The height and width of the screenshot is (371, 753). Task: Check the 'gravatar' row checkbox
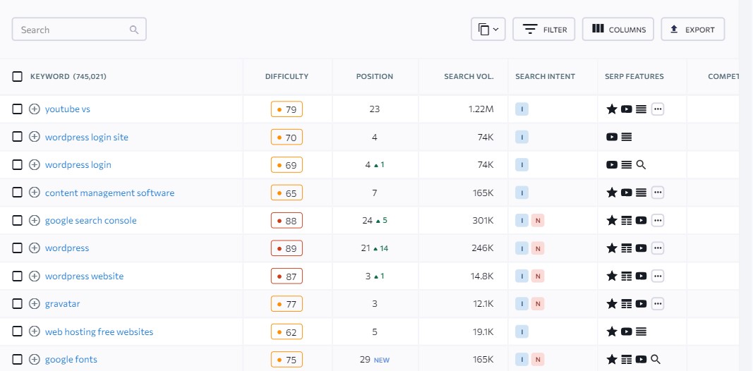17,304
